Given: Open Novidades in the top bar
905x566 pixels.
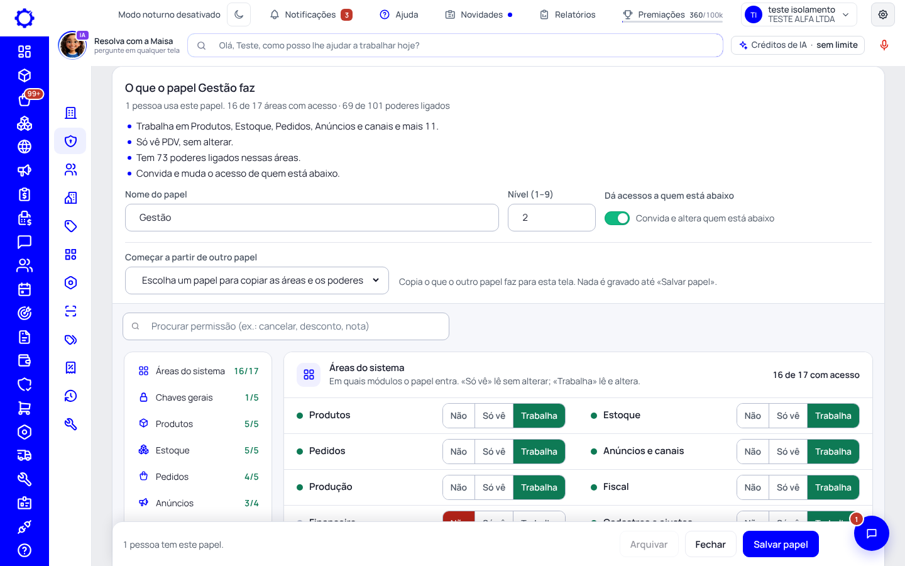Looking at the screenshot, I should click(x=479, y=14).
